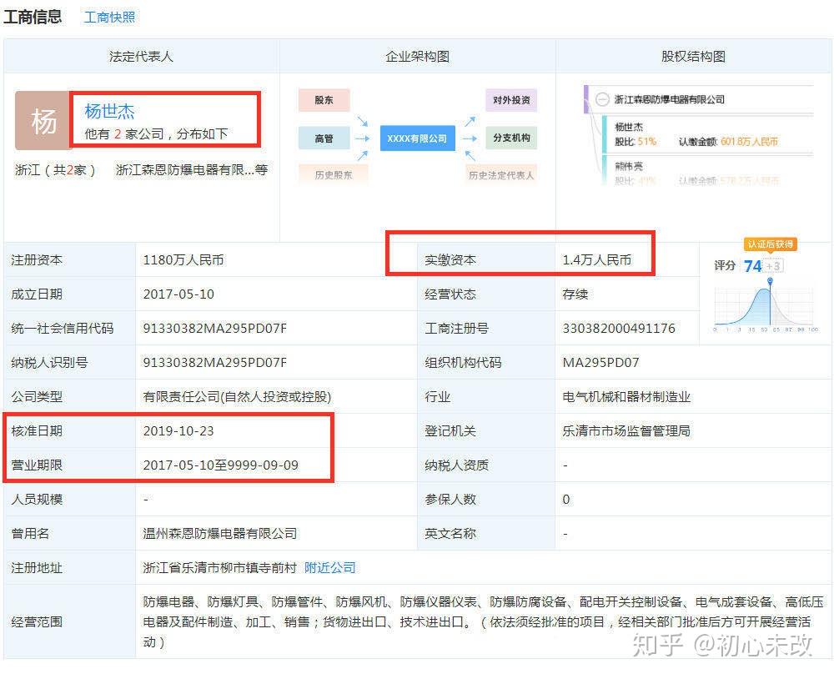
Task: Click shareholder 杨世杰 in equity chart
Action: pos(629,127)
